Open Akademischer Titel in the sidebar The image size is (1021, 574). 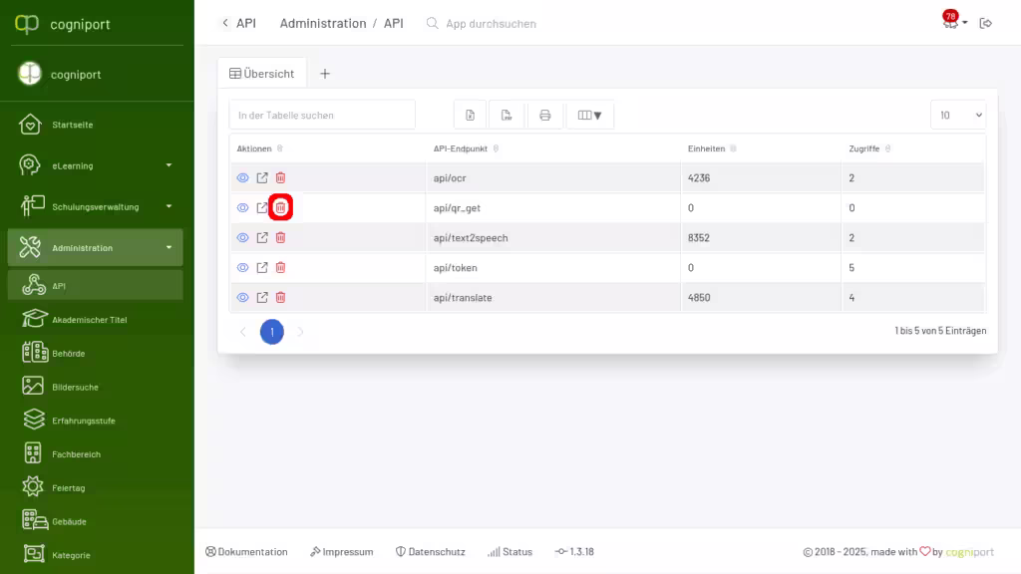[89, 320]
